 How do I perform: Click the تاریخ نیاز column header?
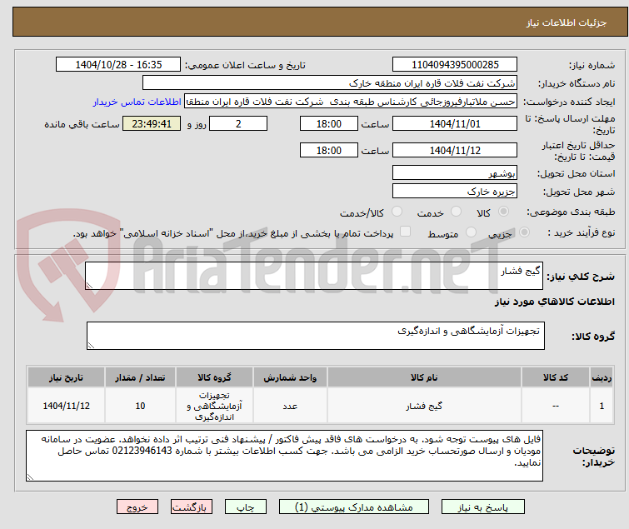66,377
